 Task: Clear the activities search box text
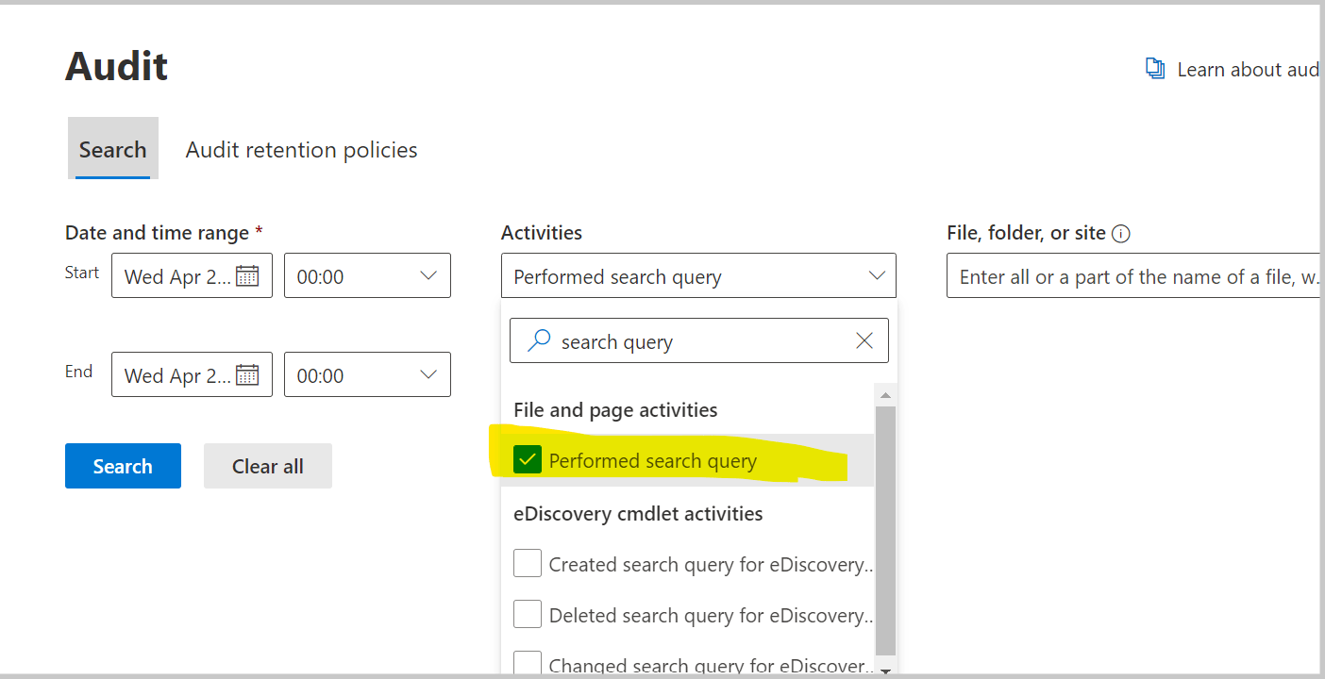click(x=864, y=341)
